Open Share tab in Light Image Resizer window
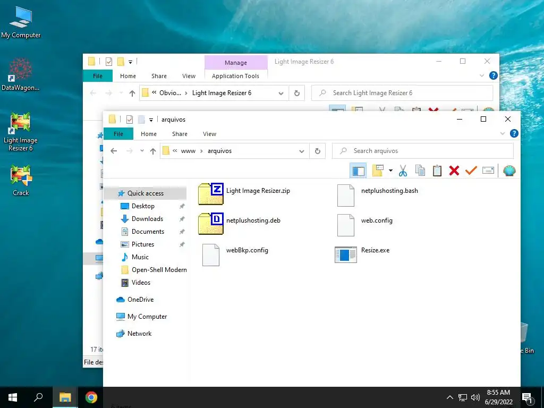544x408 pixels. 159,76
